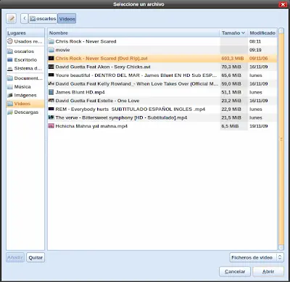Click the oscarlos home folder icon

(x=10, y=51)
